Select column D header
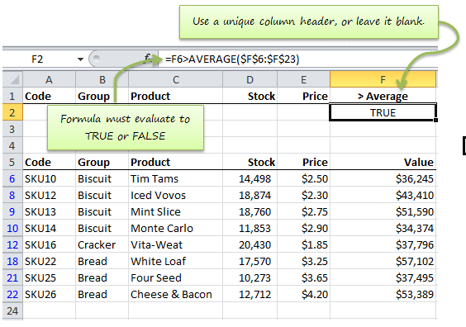Image resolution: width=466 pixels, height=327 pixels. coord(250,79)
